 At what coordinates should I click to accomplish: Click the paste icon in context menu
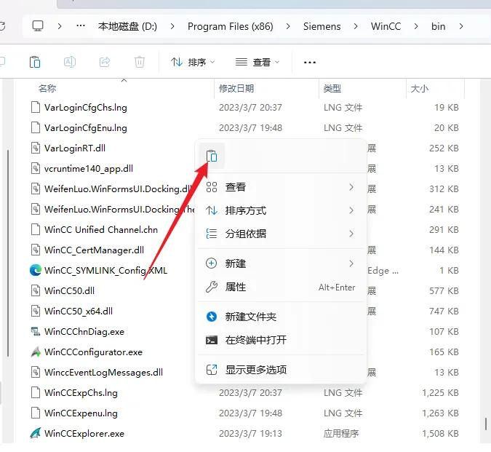[212, 156]
